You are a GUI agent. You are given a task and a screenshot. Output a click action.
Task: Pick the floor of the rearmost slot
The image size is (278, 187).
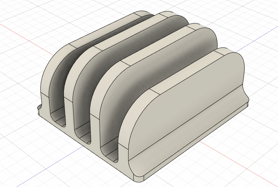pyautogui.click(x=59, y=119)
